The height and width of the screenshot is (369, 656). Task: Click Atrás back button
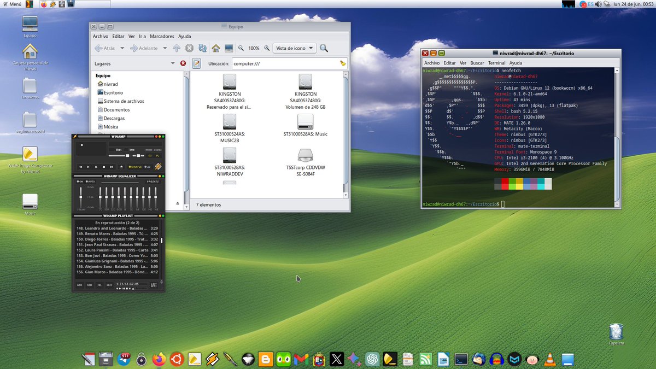click(104, 48)
